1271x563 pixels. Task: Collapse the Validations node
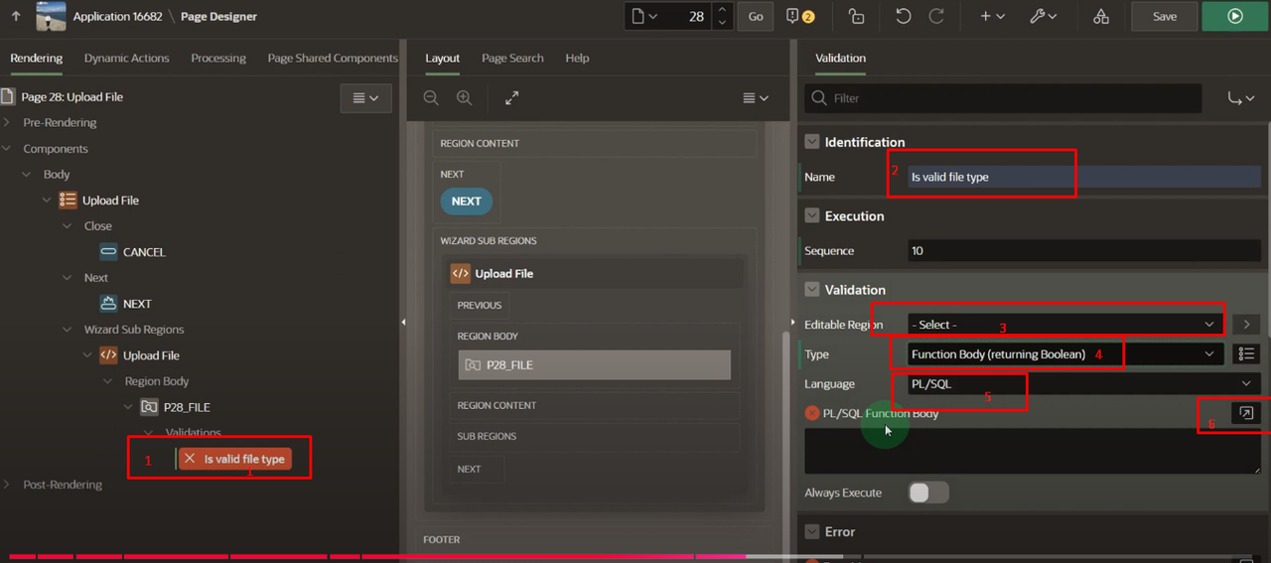click(149, 433)
